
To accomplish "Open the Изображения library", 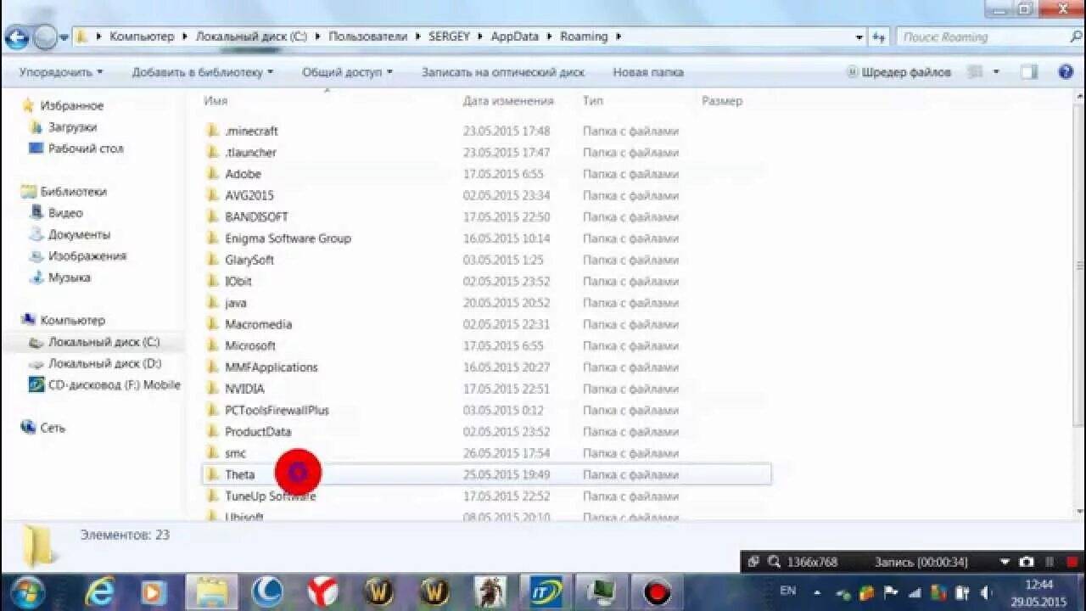I will click(x=77, y=255).
